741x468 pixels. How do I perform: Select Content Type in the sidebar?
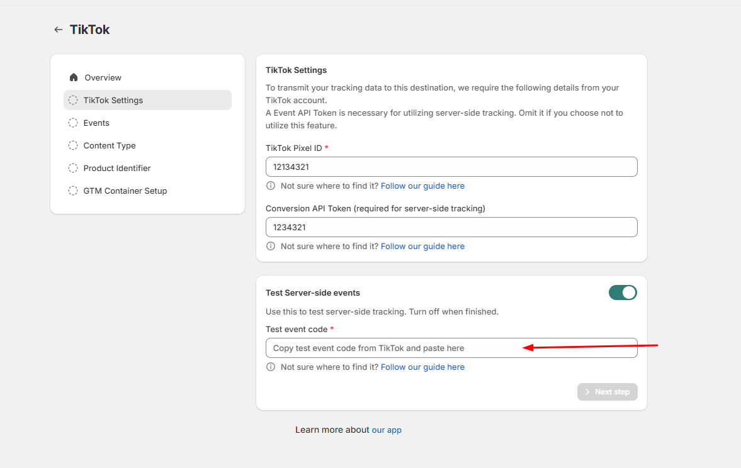(110, 145)
